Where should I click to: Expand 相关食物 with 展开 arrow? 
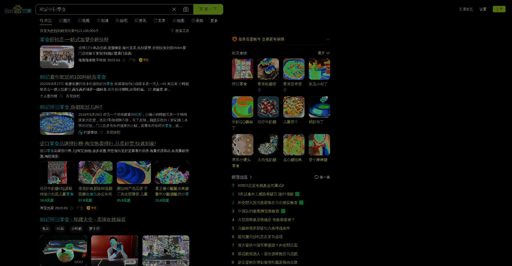pos(324,53)
